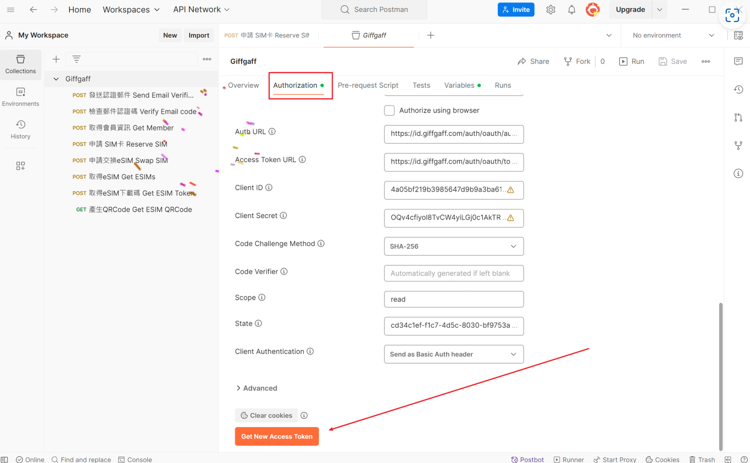Image resolution: width=750 pixels, height=463 pixels.
Task: Open environment quick look icon
Action: pos(738,35)
